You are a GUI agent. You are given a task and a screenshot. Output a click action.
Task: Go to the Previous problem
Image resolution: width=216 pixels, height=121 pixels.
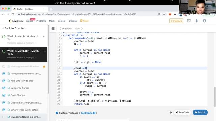[x=65, y=28]
